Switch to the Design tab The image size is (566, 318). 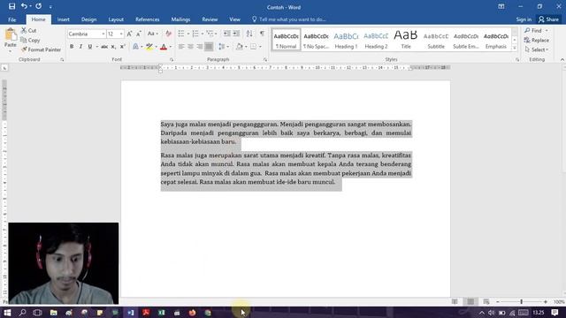(88, 19)
